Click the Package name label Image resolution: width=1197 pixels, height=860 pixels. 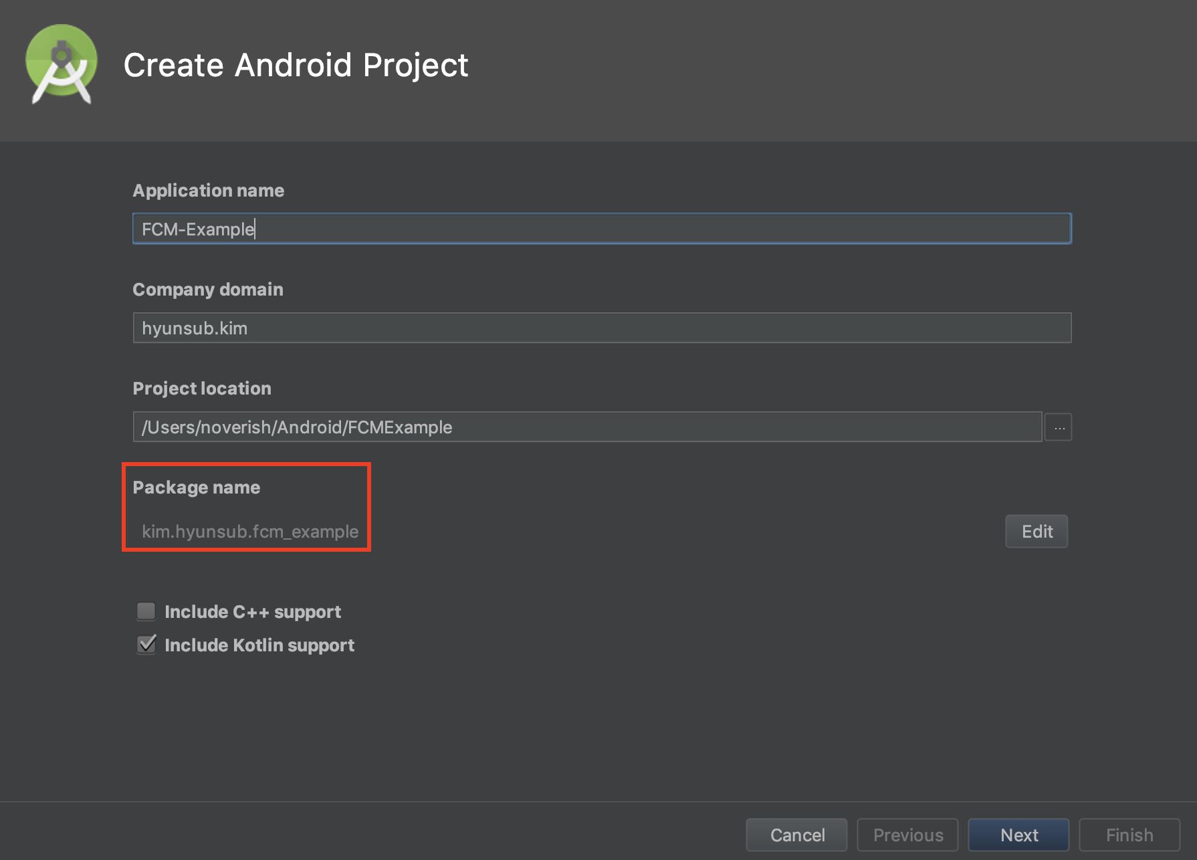click(x=196, y=488)
